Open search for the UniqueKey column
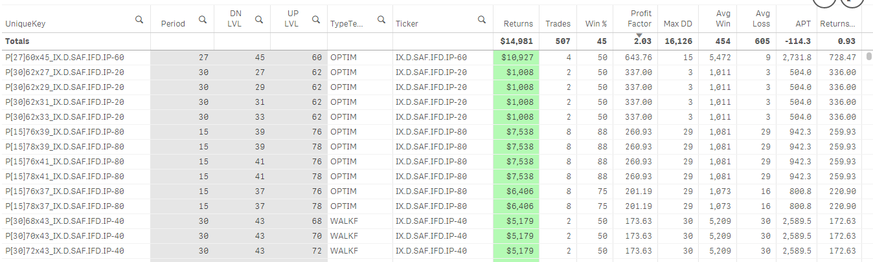The image size is (873, 262). (x=139, y=20)
